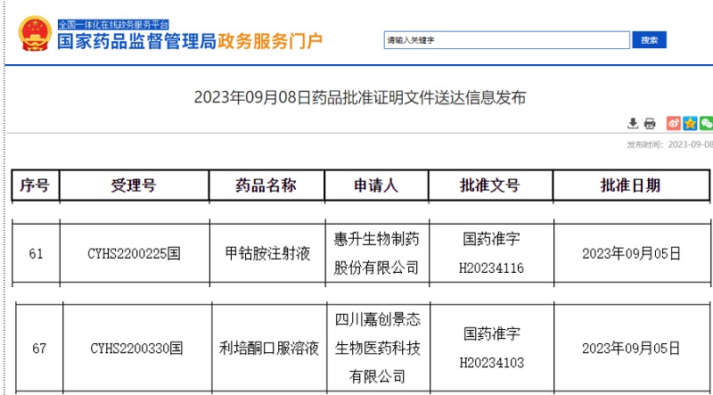713x395 pixels.
Task: Share to Weibo icon
Action: point(674,123)
